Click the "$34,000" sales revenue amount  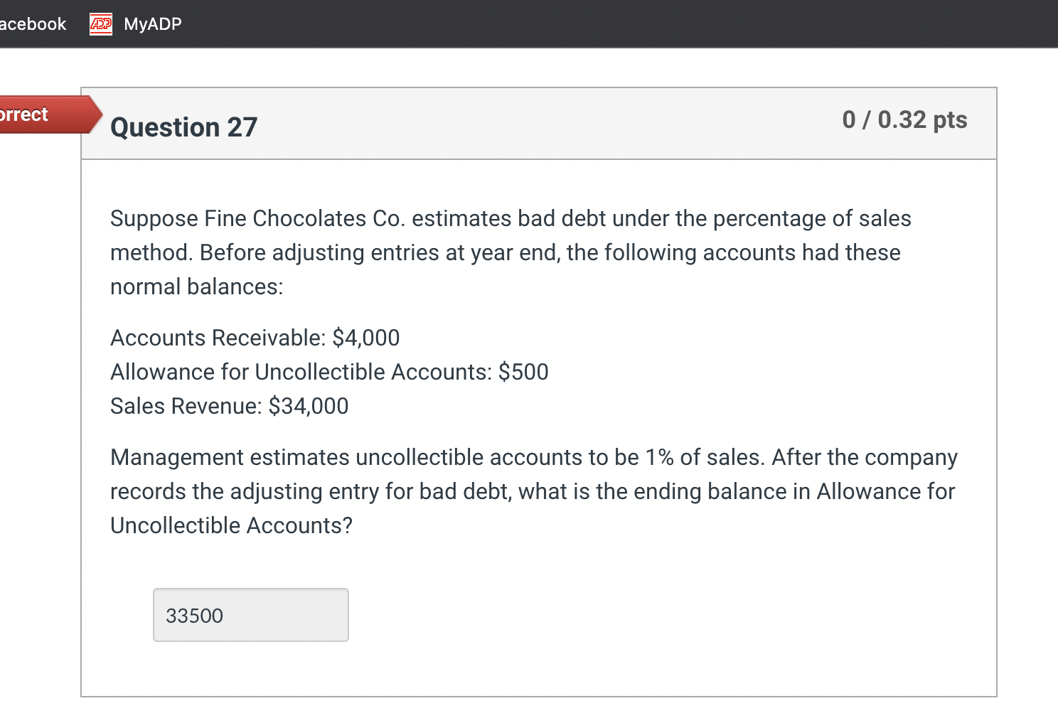coord(309,406)
